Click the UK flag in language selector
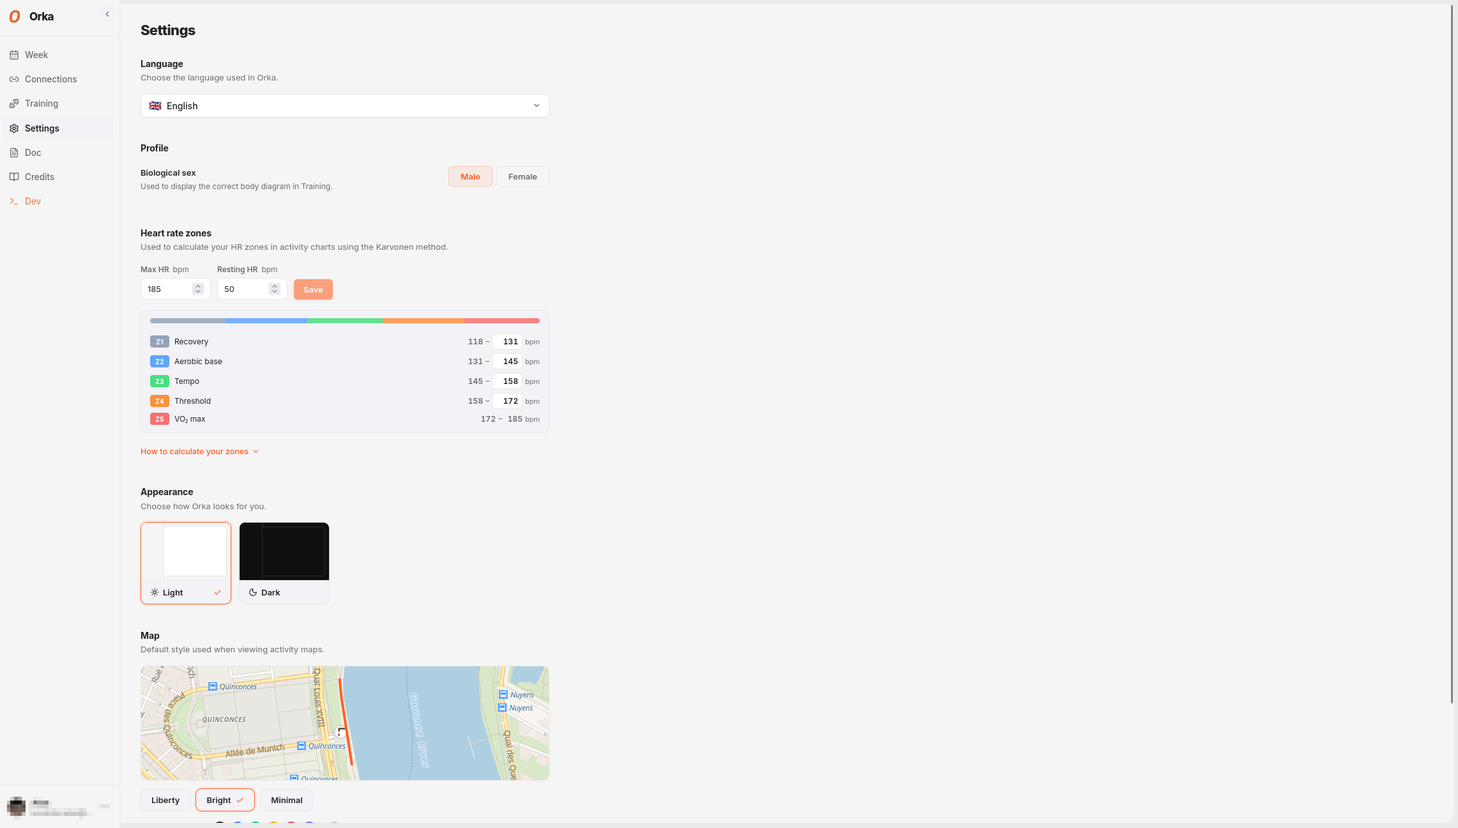The height and width of the screenshot is (828, 1458). [x=155, y=106]
